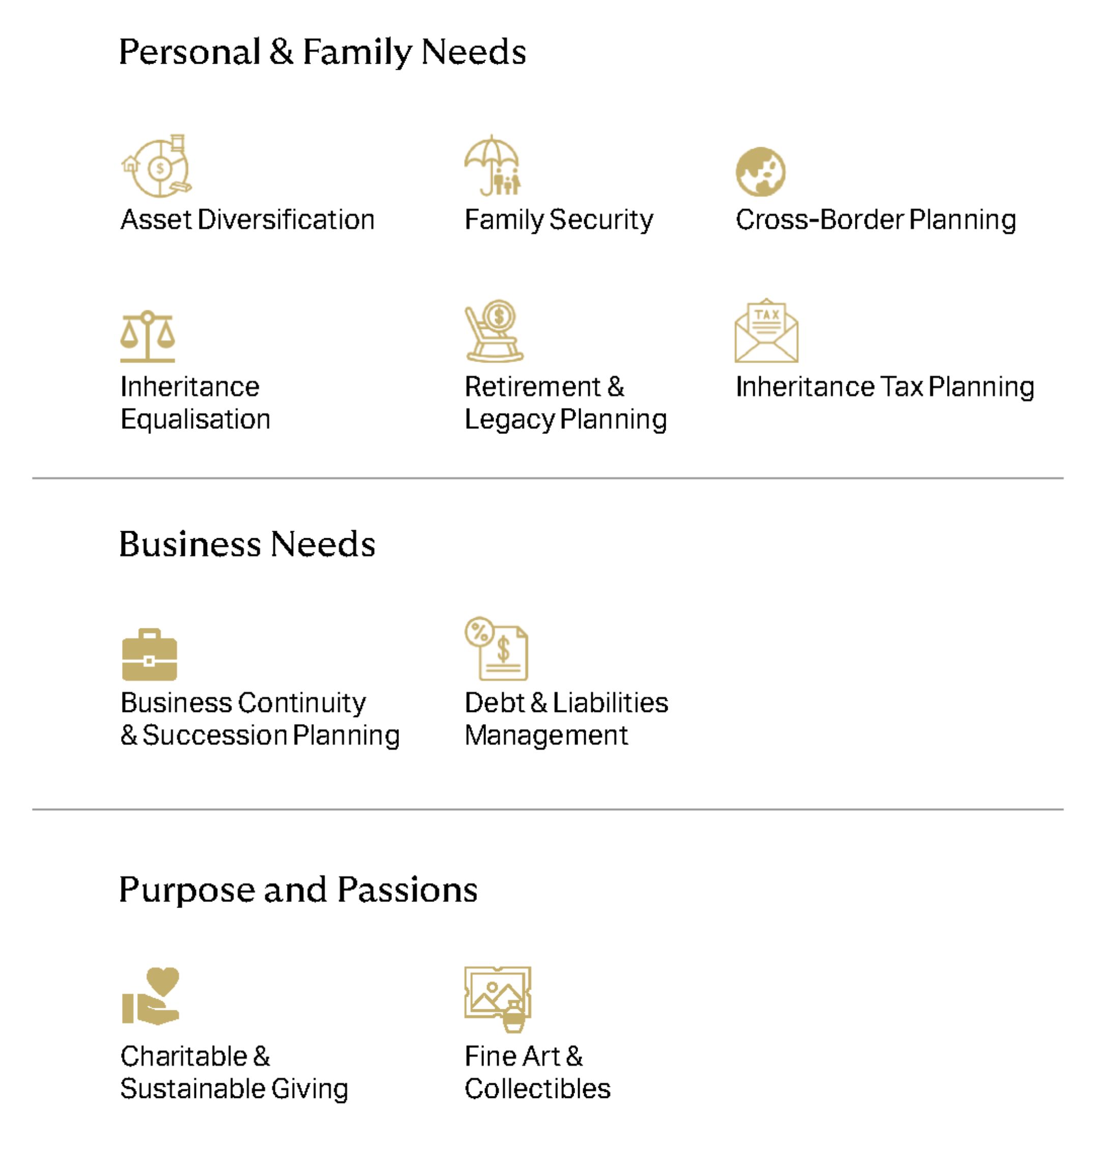The height and width of the screenshot is (1156, 1116).
Task: Select Business Continuity & Succession Planning text
Action: 260,719
